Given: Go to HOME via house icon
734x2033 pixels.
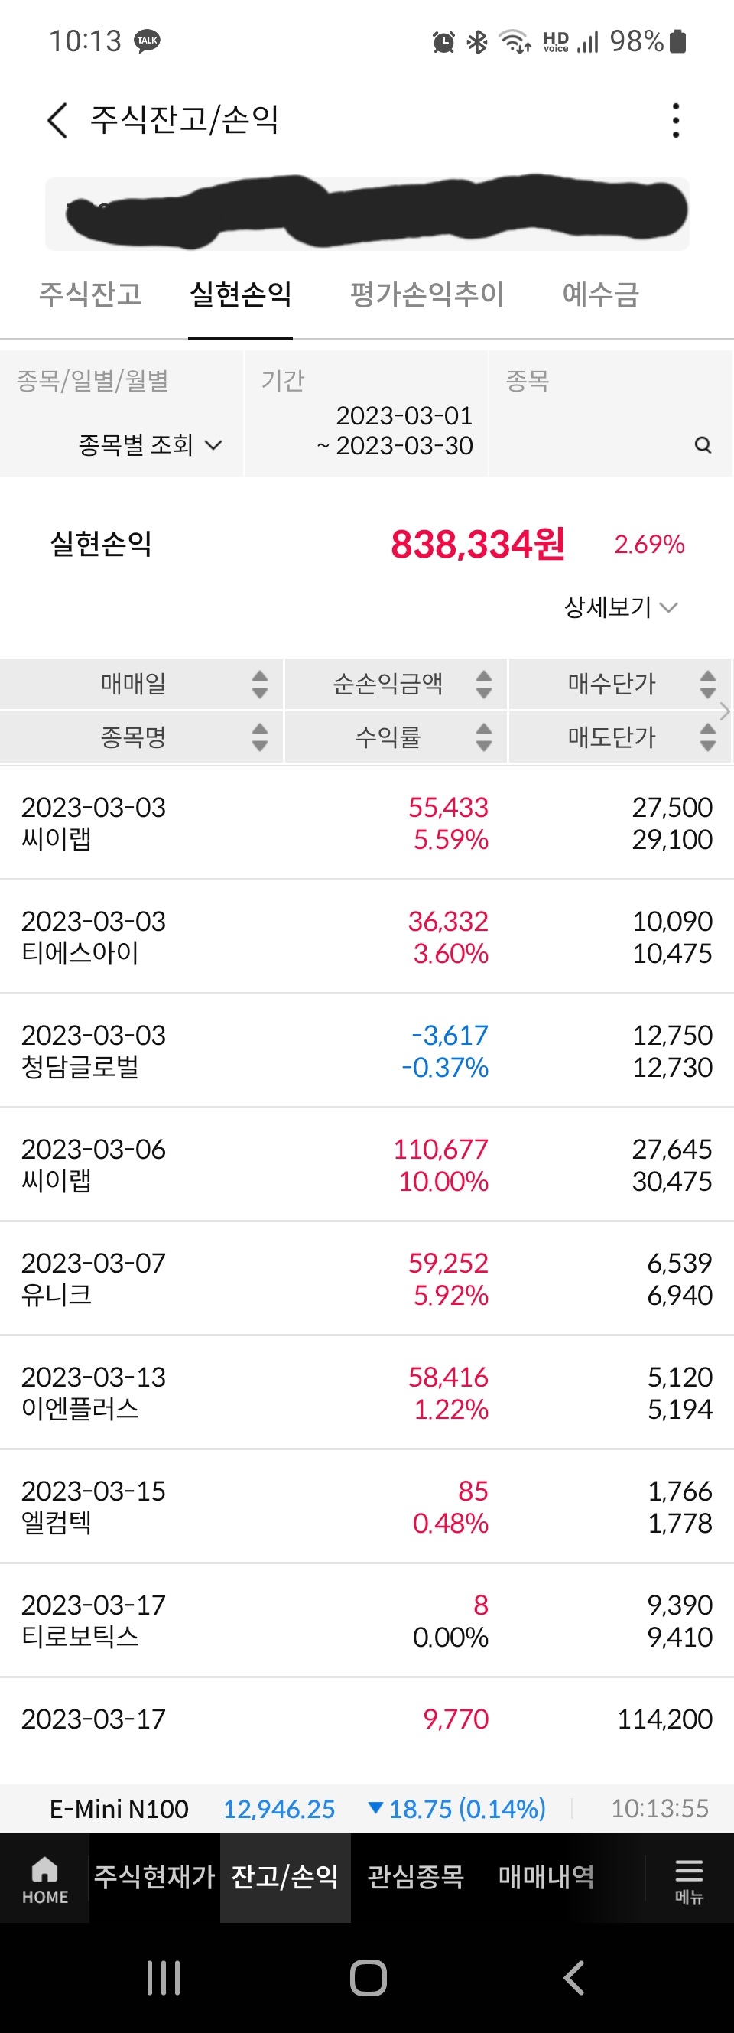Looking at the screenshot, I should pos(45,1879).
